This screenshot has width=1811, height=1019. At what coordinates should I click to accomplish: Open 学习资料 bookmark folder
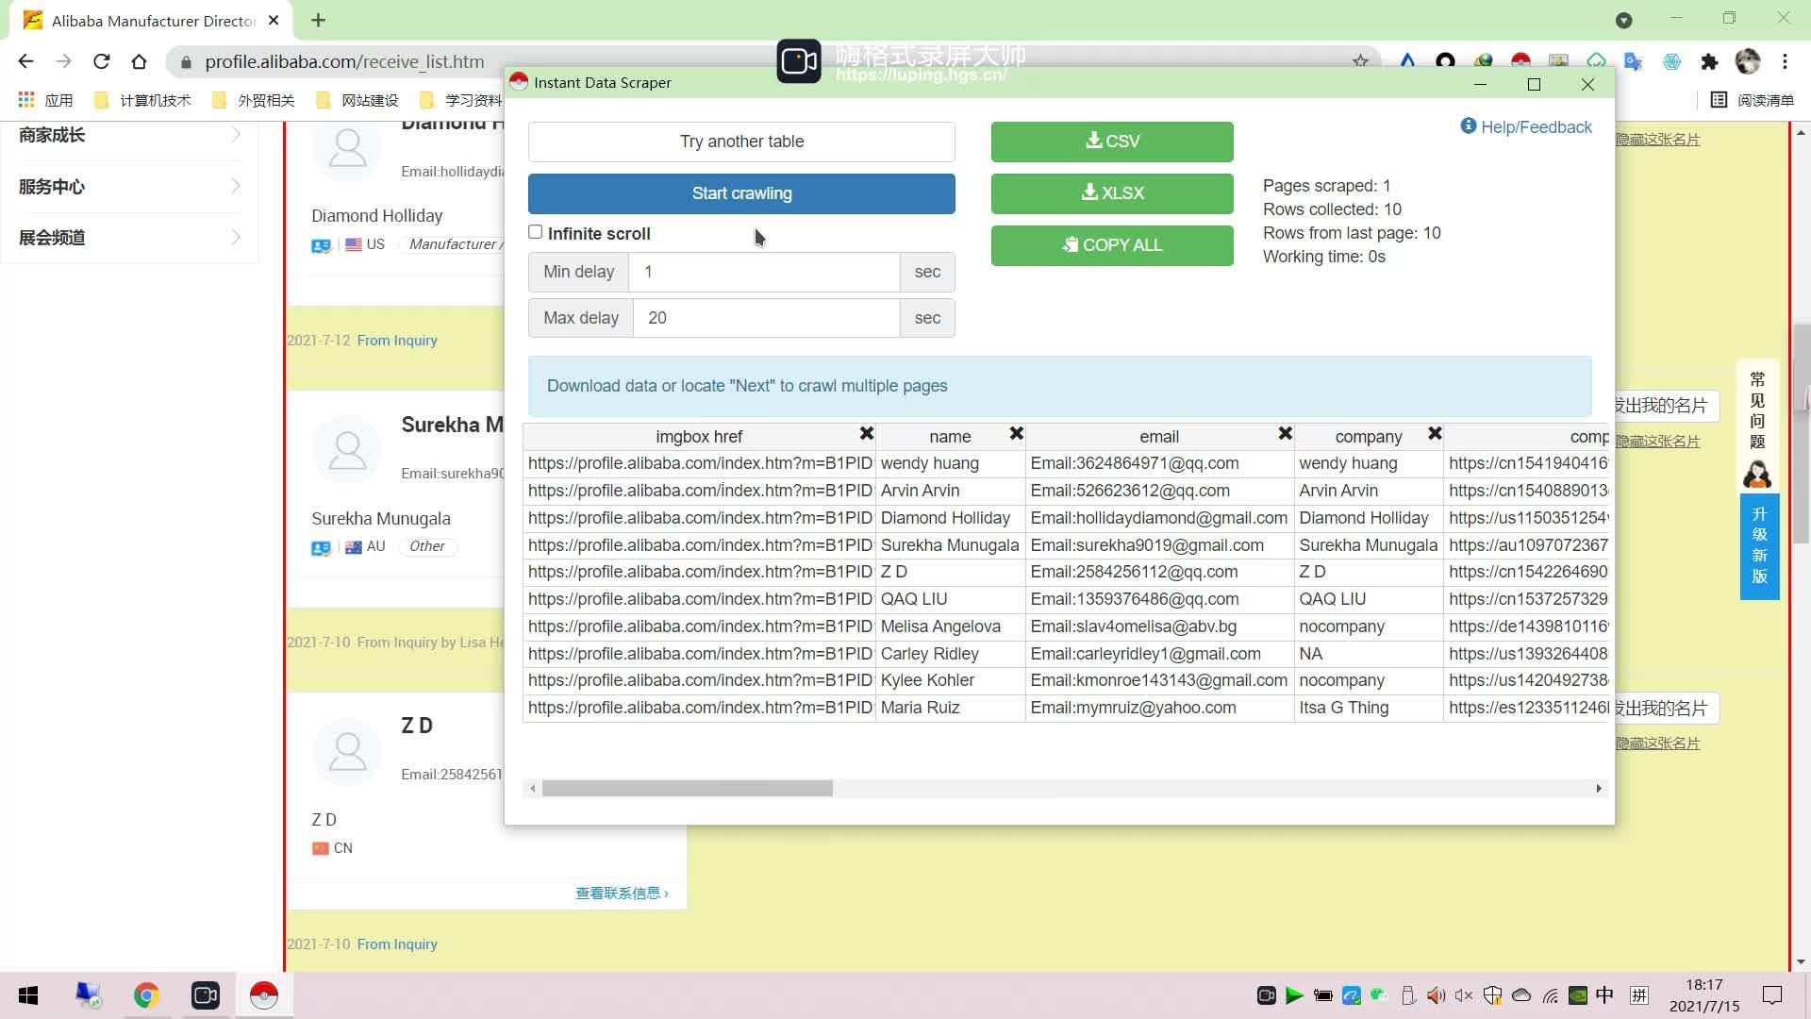[x=461, y=100]
